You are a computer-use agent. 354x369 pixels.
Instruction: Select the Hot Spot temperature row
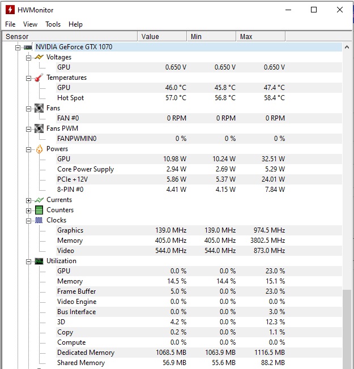[172, 98]
